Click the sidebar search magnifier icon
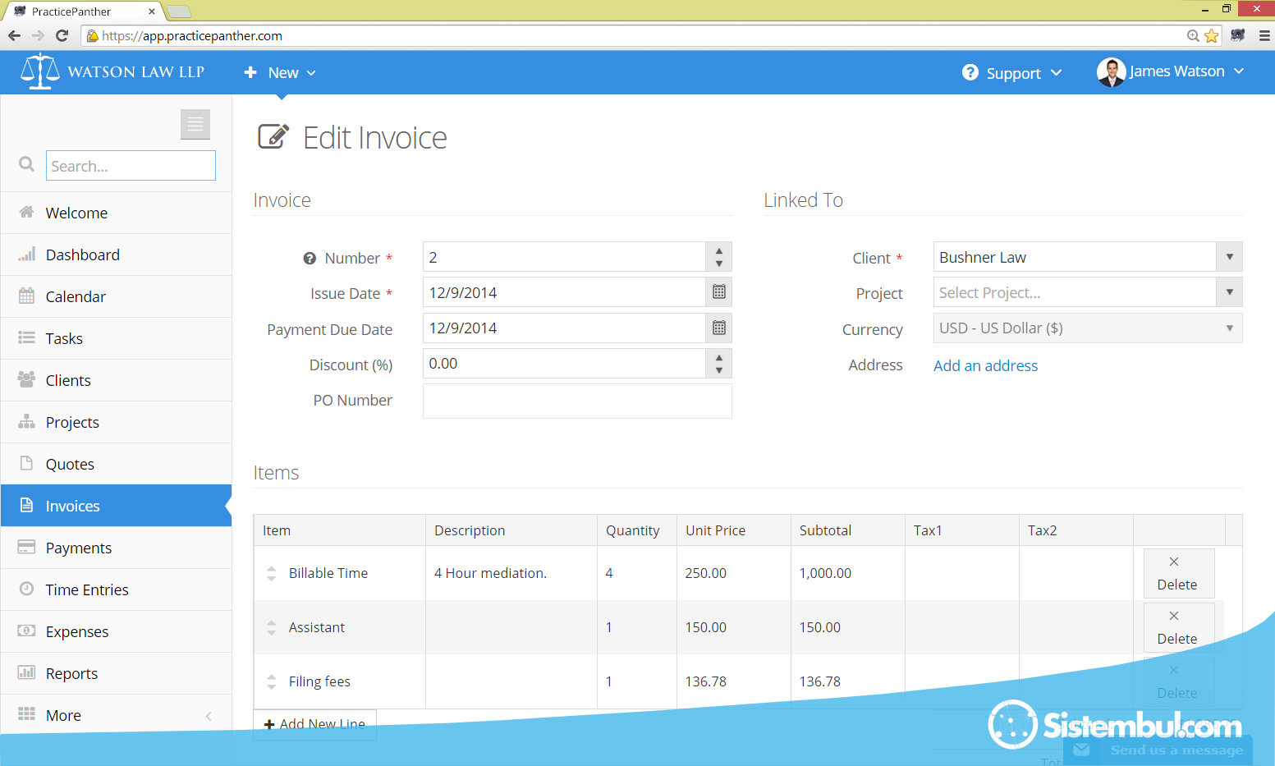The width and height of the screenshot is (1275, 766). [x=26, y=164]
